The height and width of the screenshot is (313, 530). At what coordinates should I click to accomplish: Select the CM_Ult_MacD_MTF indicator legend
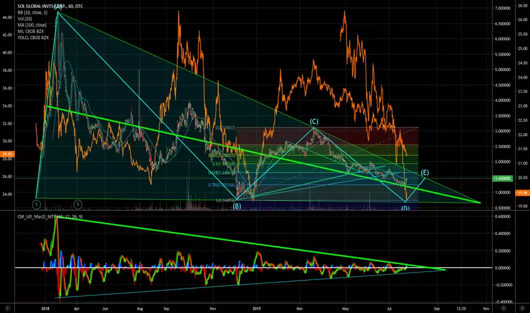[x=50, y=217]
